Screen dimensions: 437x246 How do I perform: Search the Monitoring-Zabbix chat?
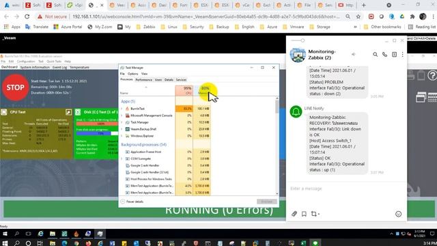point(375,55)
